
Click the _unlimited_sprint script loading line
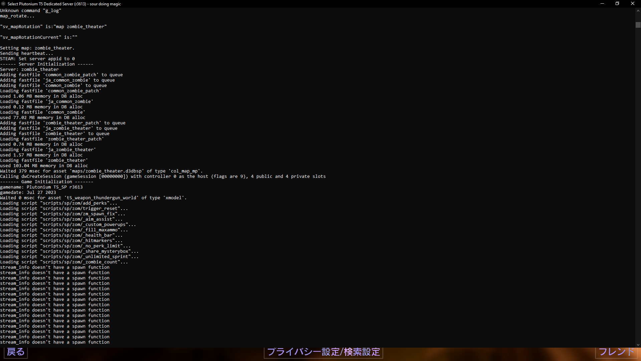coord(69,257)
